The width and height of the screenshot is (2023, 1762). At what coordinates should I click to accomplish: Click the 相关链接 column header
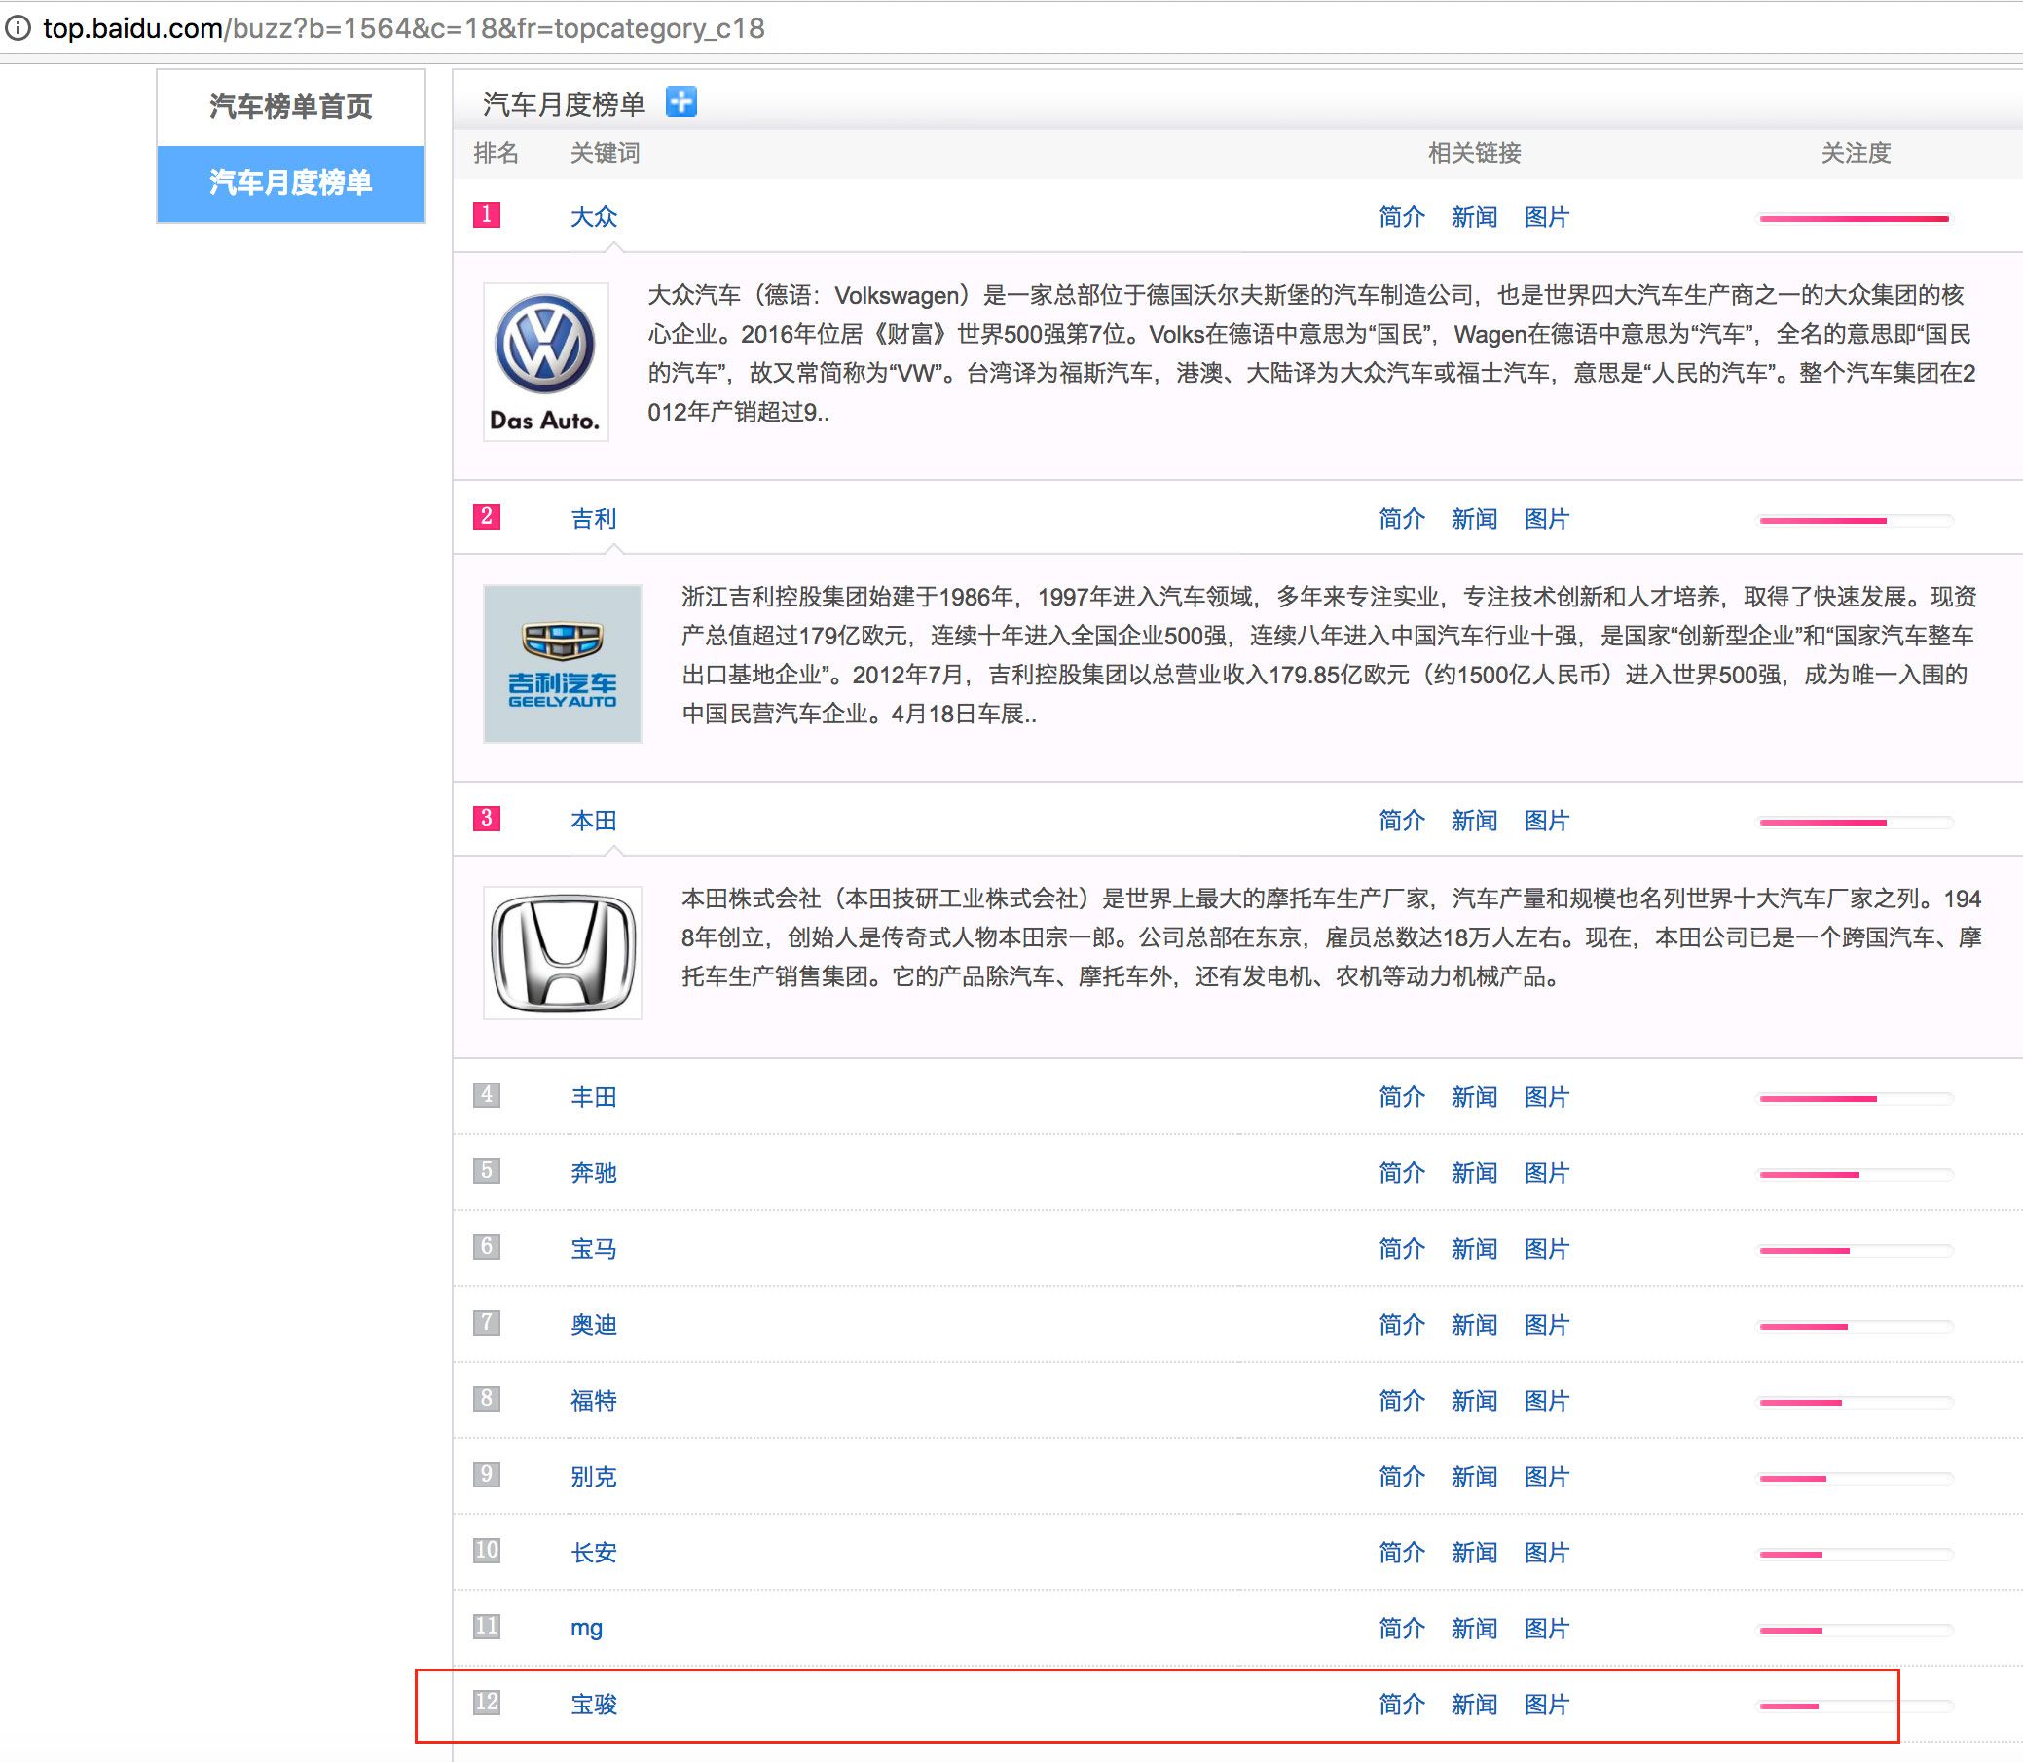pos(1474,154)
